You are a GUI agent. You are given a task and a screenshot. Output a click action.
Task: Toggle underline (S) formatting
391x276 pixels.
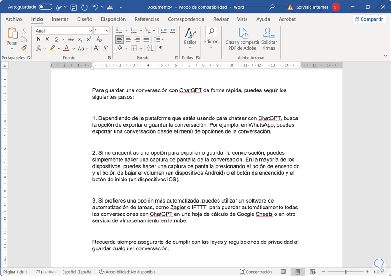(x=57, y=39)
